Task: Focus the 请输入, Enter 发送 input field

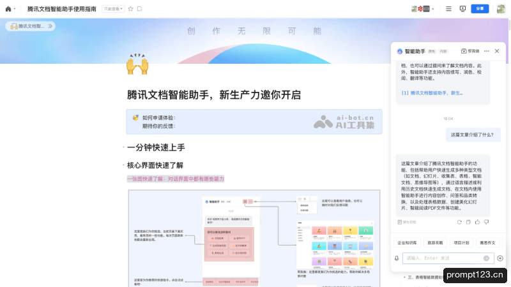Action: pos(448,258)
